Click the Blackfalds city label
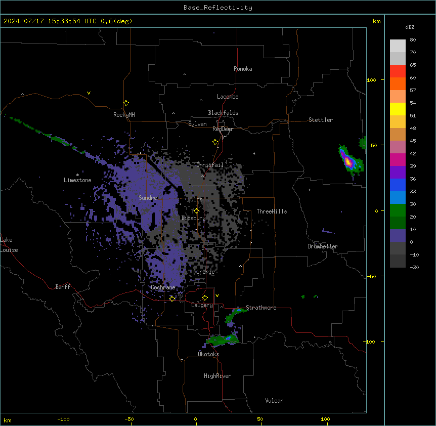The height and width of the screenshot is (426, 436). (x=223, y=113)
